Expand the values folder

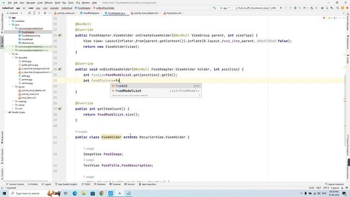[x=13, y=105]
